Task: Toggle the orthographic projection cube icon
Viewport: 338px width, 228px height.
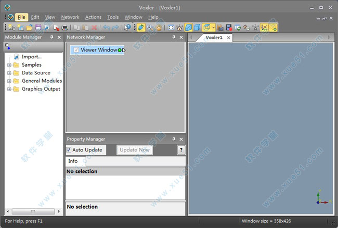Action: pyautogui.click(x=197, y=28)
